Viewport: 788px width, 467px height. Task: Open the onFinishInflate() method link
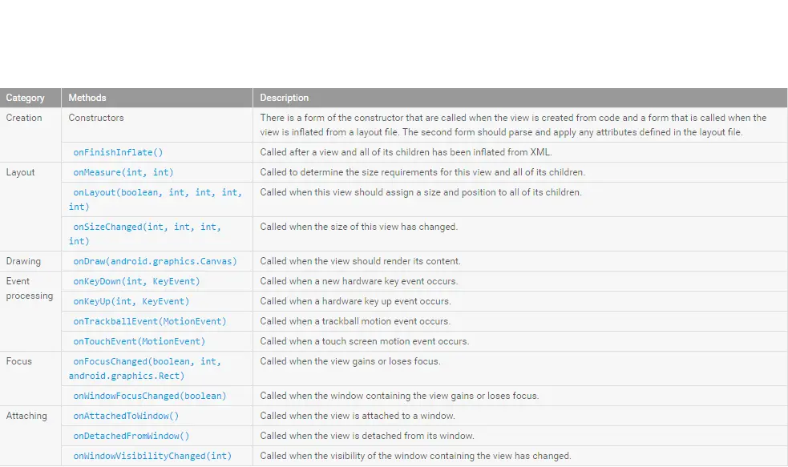(x=118, y=152)
